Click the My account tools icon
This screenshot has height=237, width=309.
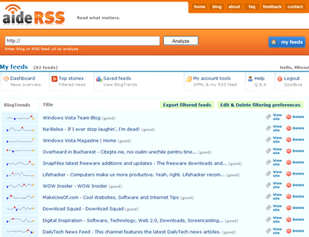click(189, 79)
